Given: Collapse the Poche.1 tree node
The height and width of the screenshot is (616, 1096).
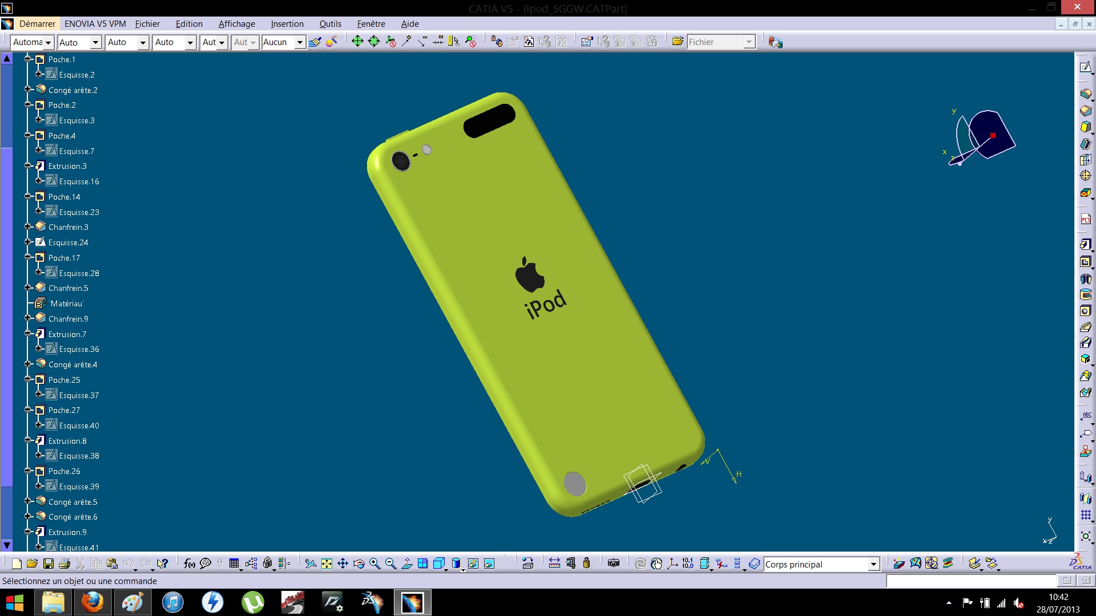Looking at the screenshot, I should coord(27,59).
